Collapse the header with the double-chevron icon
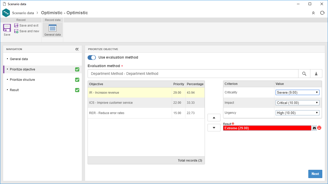The image size is (328, 184). (313, 13)
